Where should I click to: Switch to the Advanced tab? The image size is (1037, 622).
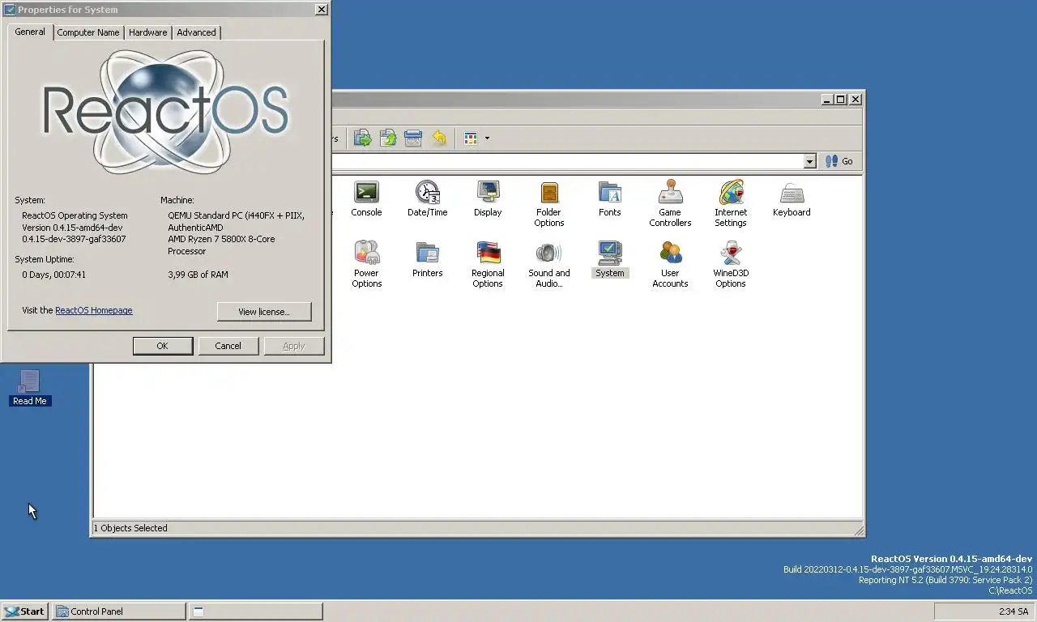(196, 32)
